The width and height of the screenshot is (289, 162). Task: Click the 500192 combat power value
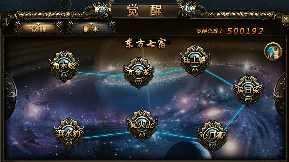[x=245, y=31]
